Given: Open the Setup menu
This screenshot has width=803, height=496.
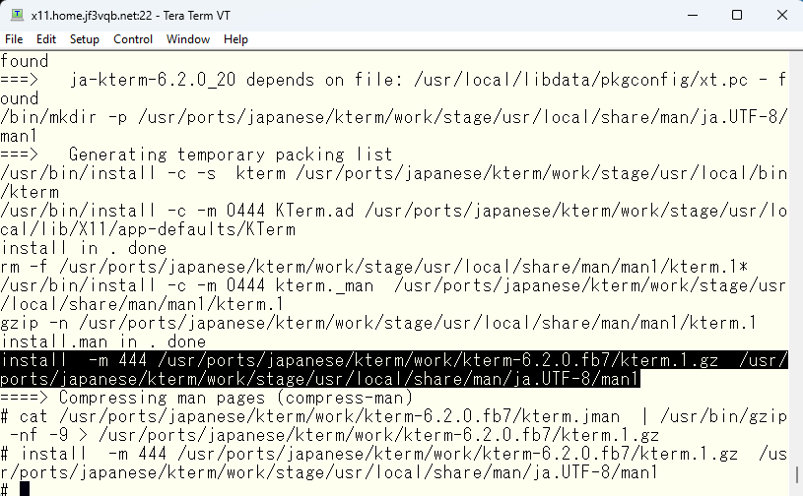Looking at the screenshot, I should [x=85, y=39].
